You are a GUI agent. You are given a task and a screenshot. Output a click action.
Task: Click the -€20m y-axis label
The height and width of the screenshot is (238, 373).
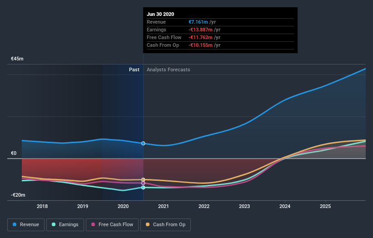pyautogui.click(x=18, y=195)
